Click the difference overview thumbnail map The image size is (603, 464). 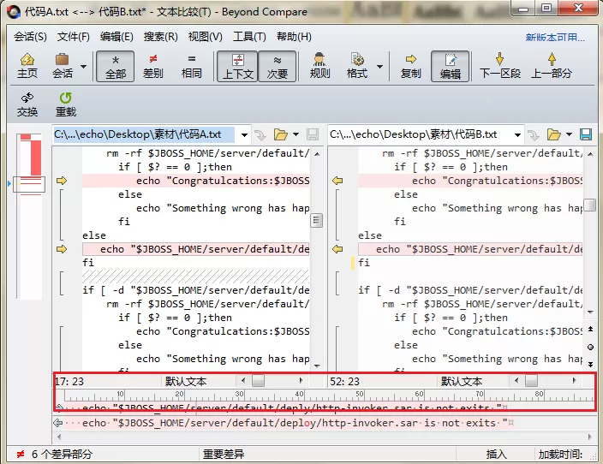29,216
